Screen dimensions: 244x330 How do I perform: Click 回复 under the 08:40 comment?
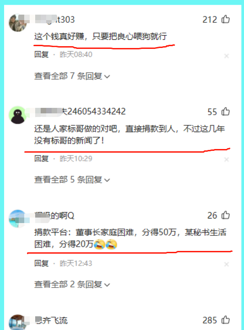[x=42, y=54]
